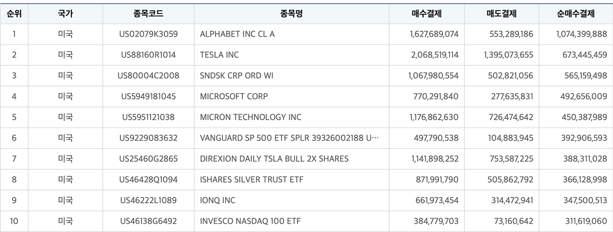
Task: Click the 종목코드 column header
Action: coord(148,14)
